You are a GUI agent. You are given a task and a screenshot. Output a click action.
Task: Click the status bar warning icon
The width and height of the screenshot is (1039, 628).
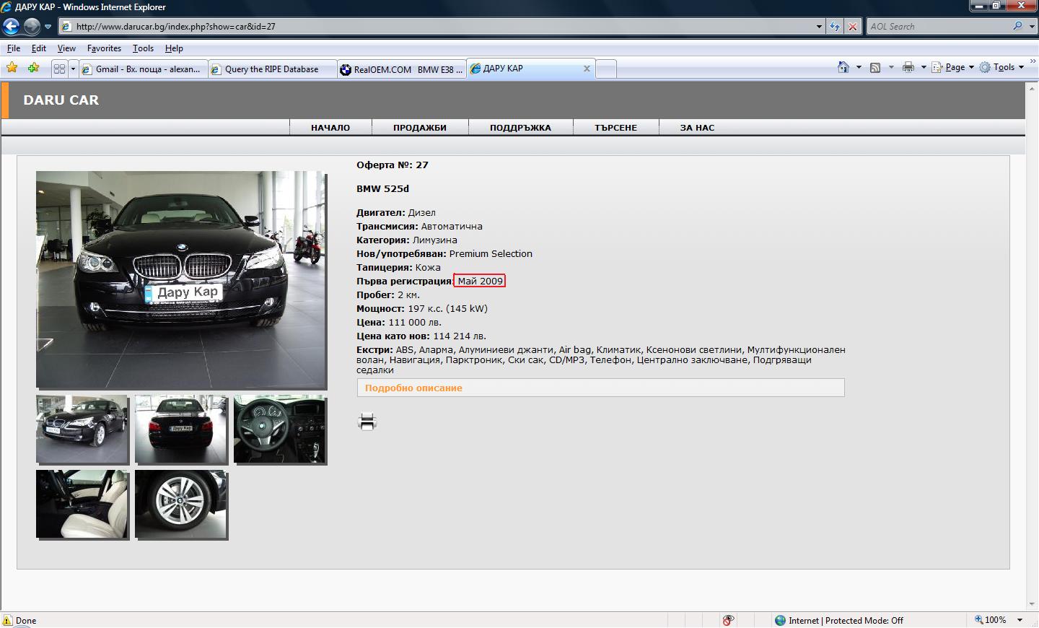coord(7,621)
